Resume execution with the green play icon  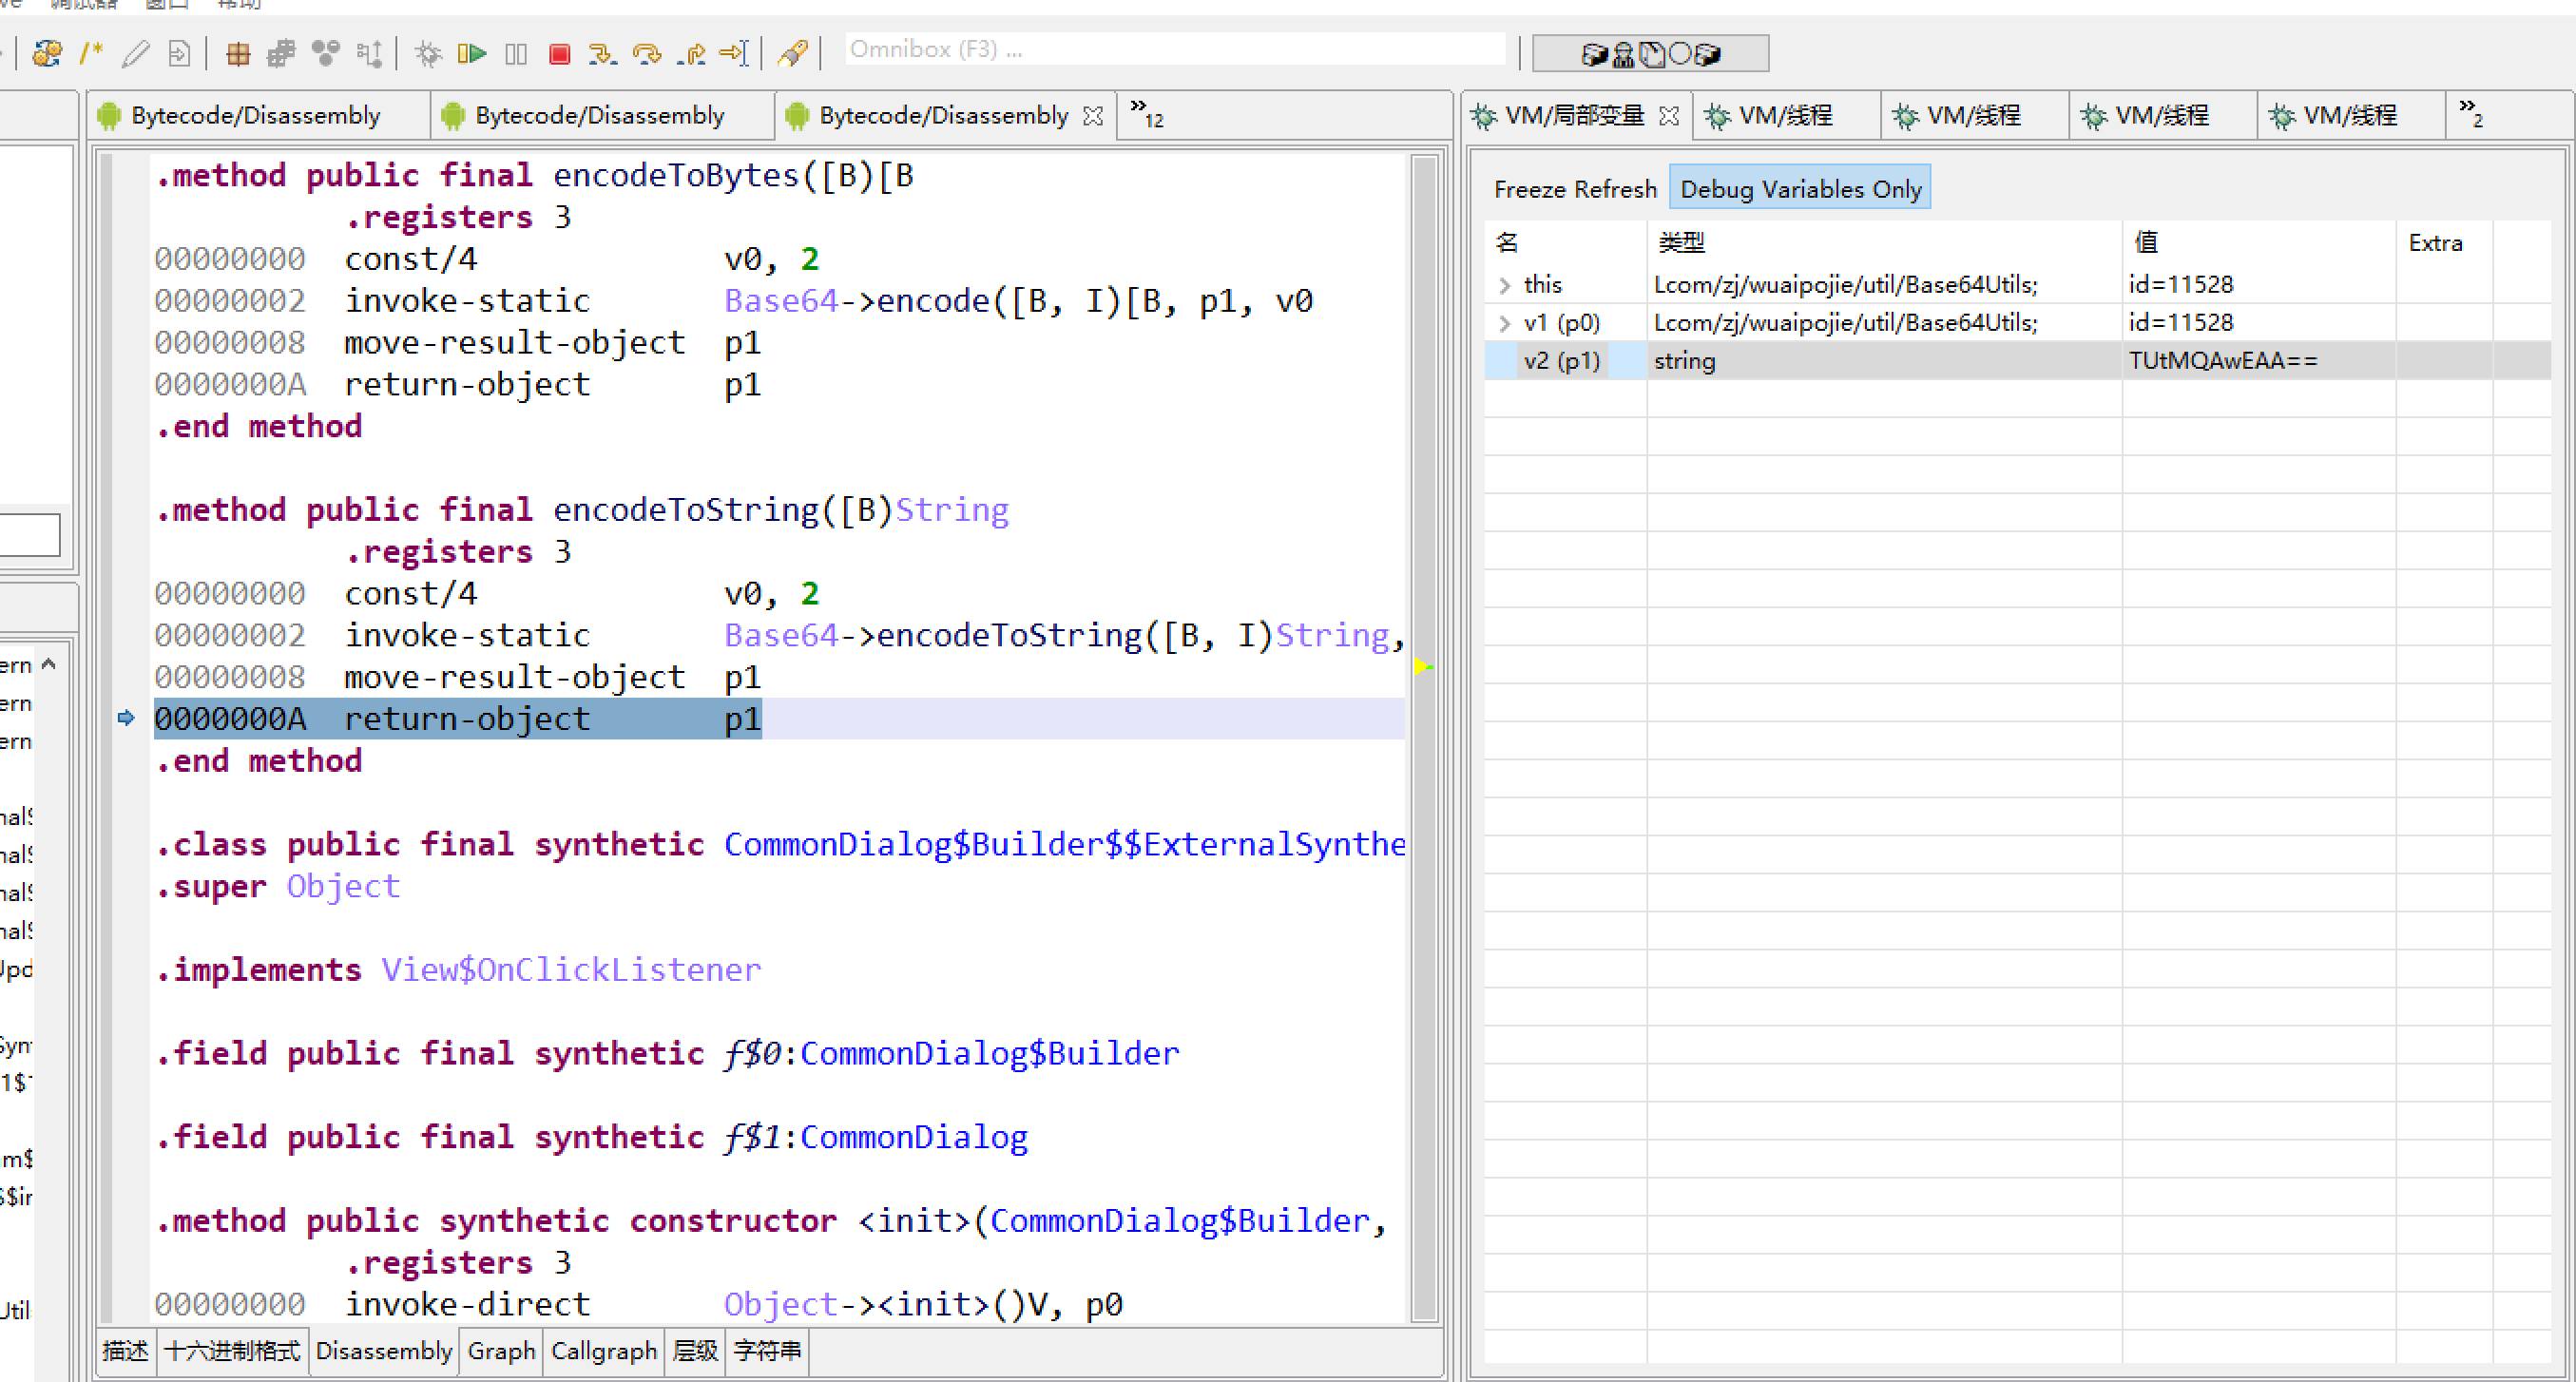click(x=471, y=53)
